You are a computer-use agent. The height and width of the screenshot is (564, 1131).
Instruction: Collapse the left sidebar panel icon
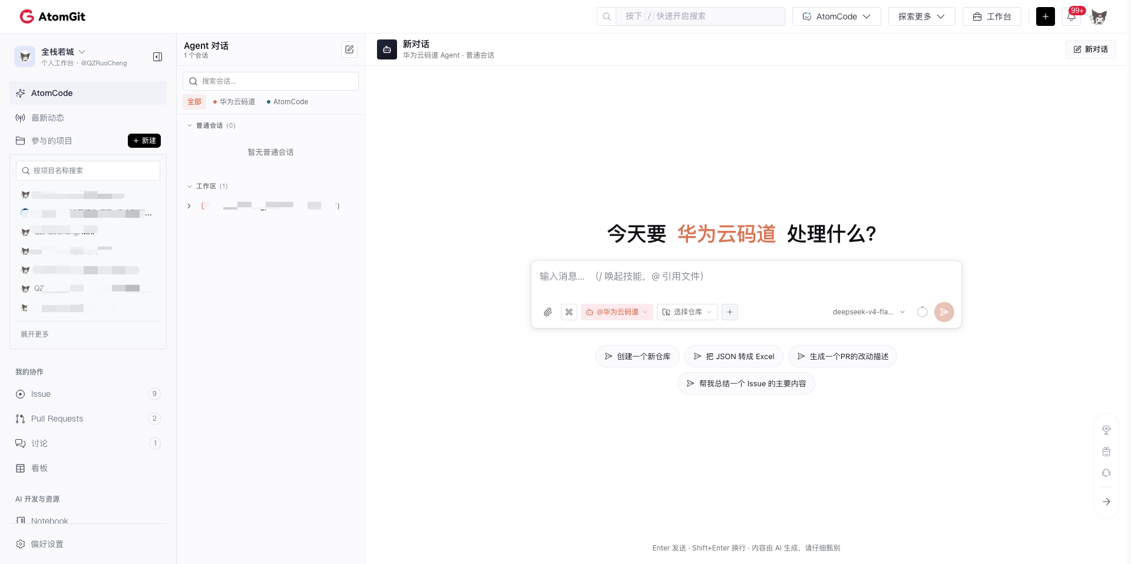[x=157, y=57]
